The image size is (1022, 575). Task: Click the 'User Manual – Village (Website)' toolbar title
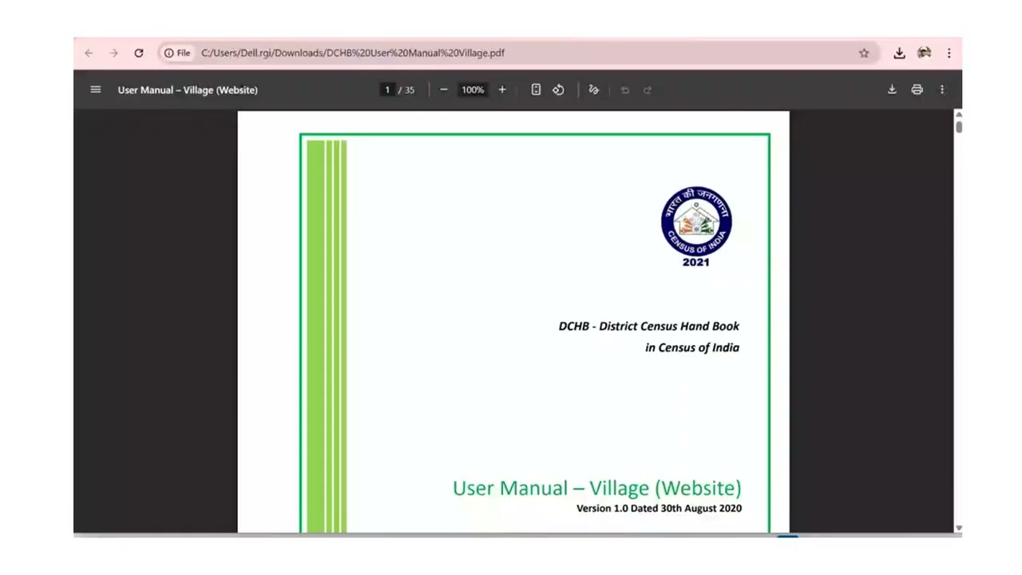pyautogui.click(x=188, y=89)
